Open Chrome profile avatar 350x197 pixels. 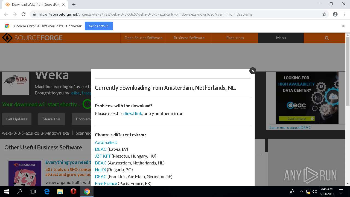pyautogui.click(x=335, y=14)
